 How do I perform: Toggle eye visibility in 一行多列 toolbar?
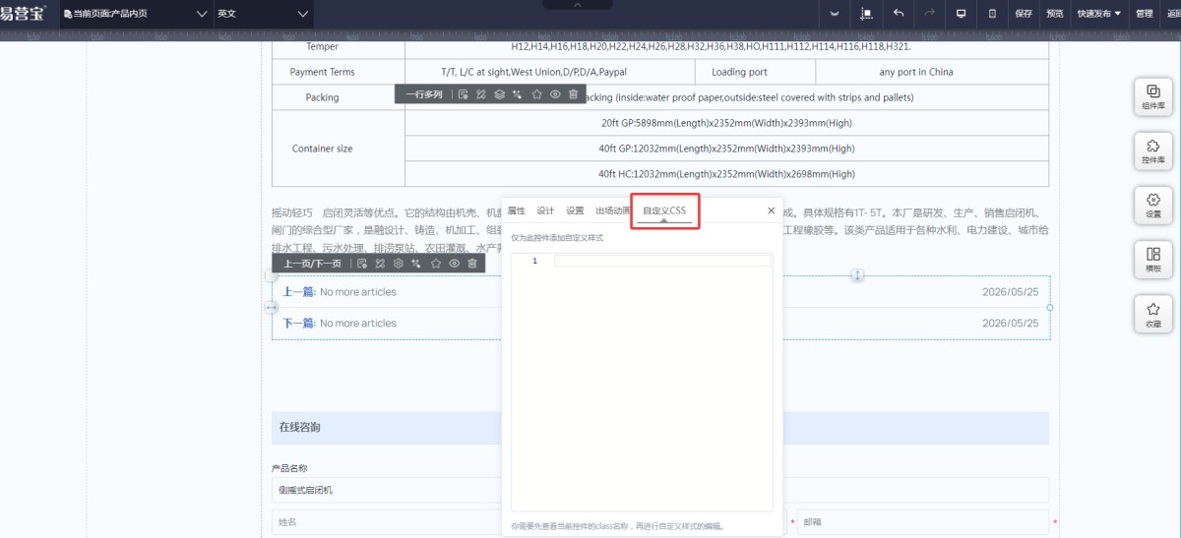555,94
